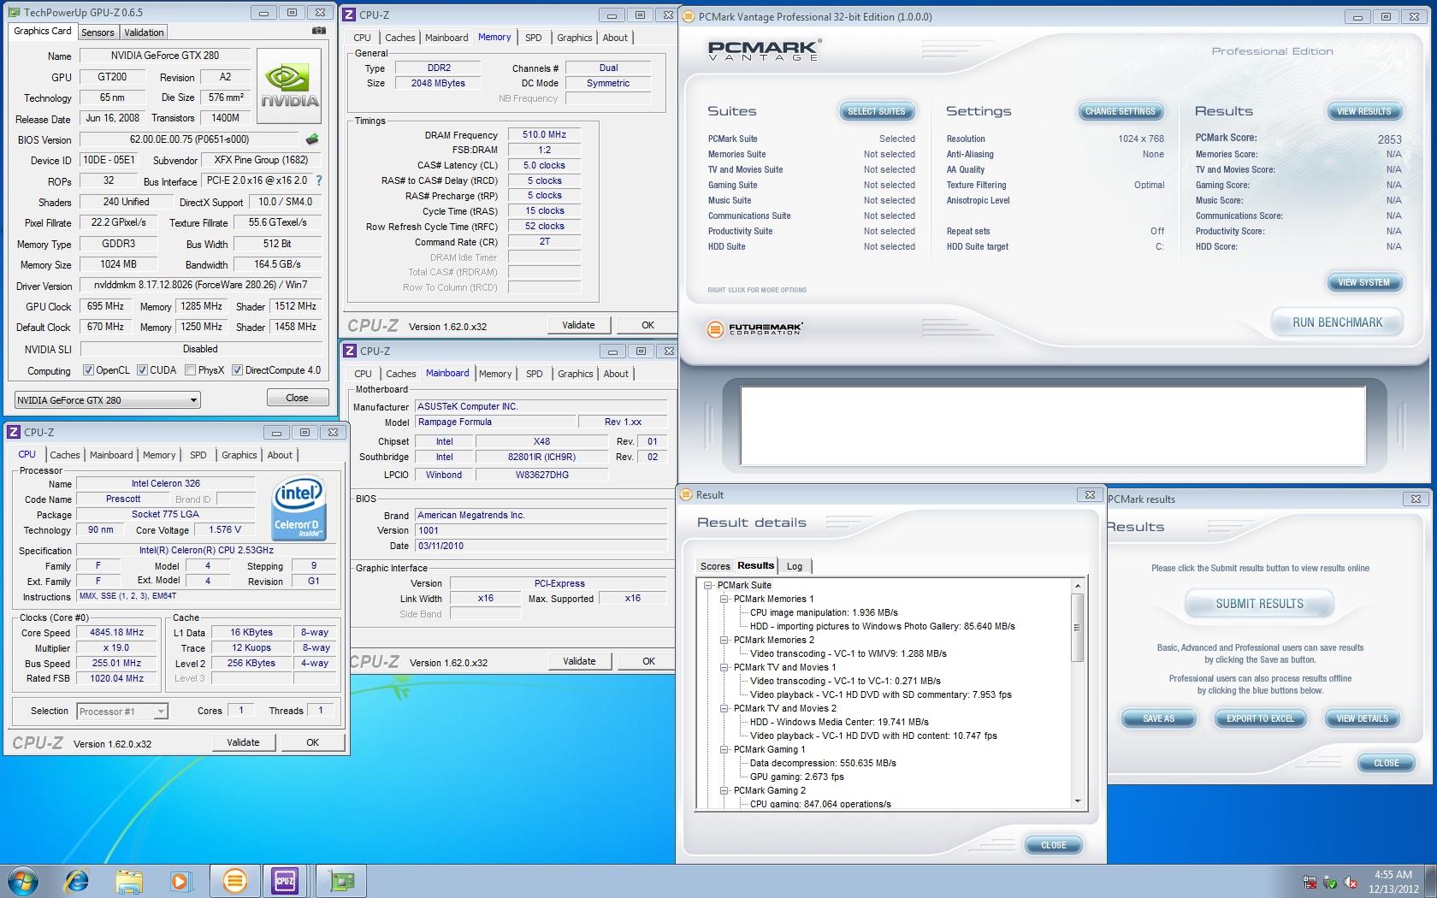This screenshot has height=898, width=1437.
Task: Click the BIOS Version field in GPU-Z
Action: pyautogui.click(x=190, y=139)
